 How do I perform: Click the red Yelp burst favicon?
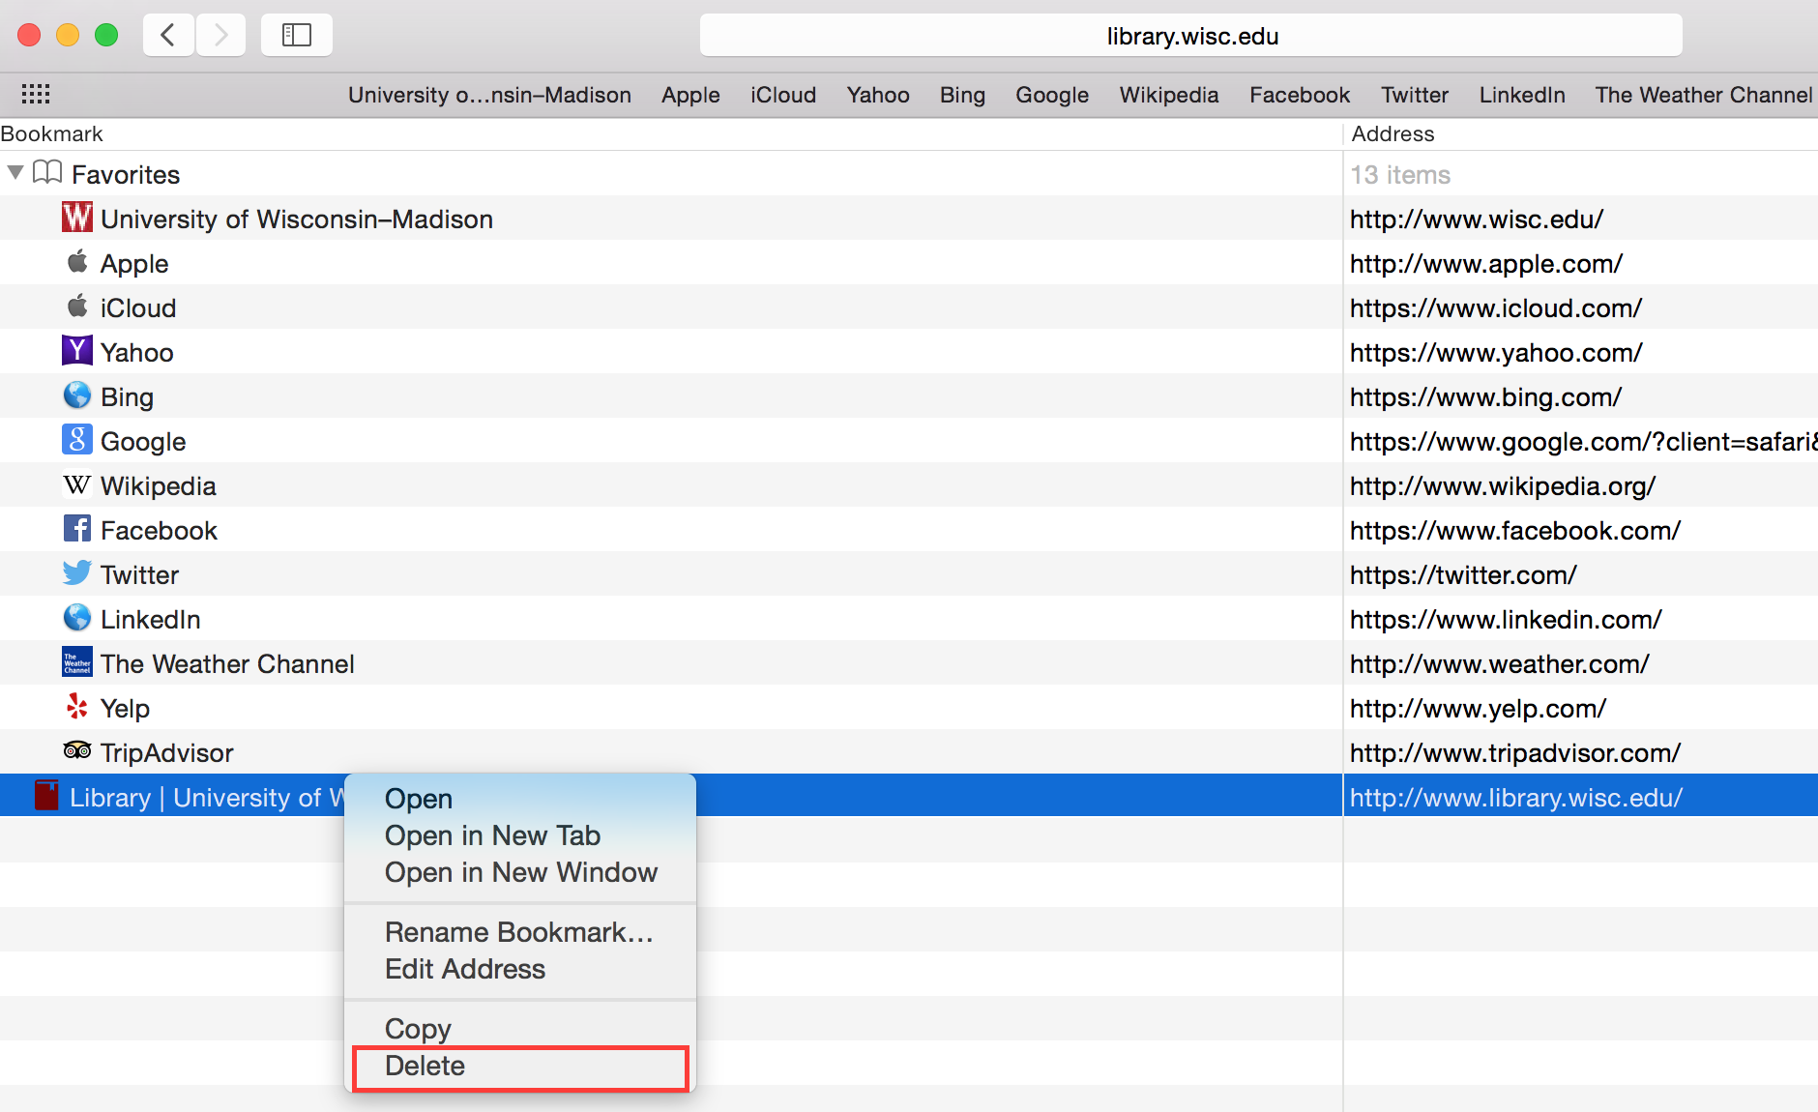[x=77, y=707]
